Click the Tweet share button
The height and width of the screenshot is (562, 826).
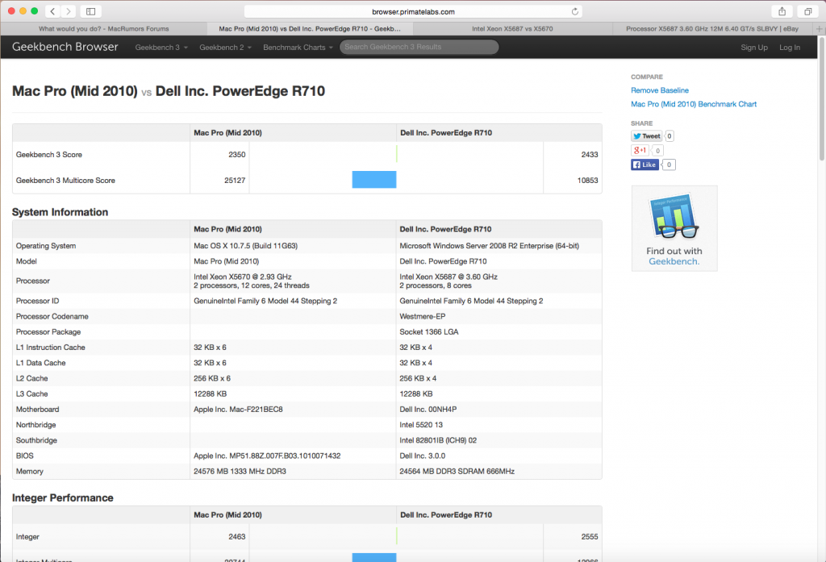point(646,136)
